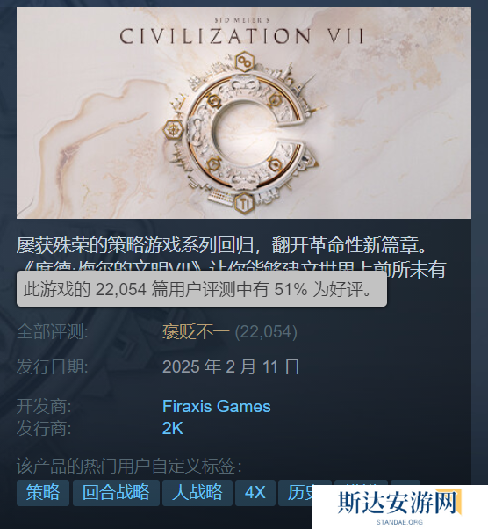Click the STANDAE.ORG text under the logo
The width and height of the screenshot is (488, 529).
pos(399,523)
